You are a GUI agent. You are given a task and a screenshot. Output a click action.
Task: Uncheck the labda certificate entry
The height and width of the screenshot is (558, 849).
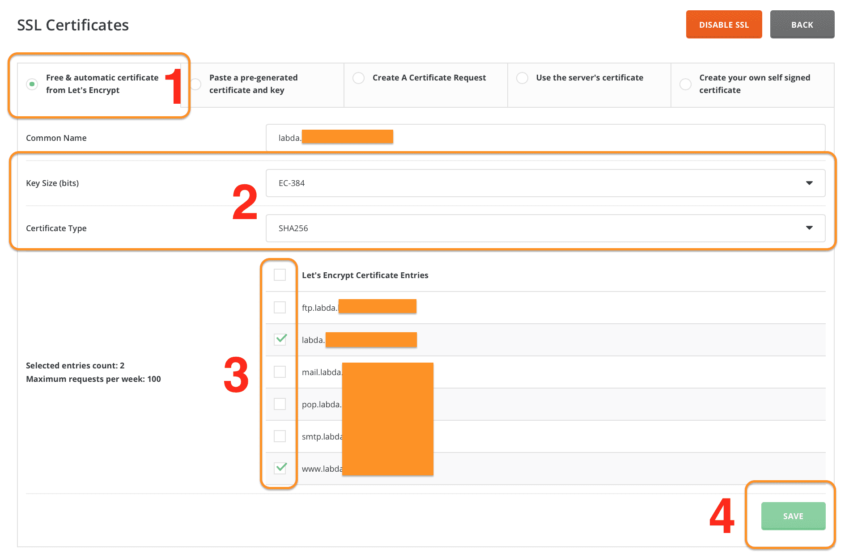[280, 340]
